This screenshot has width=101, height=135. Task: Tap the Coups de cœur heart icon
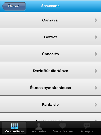63,126
